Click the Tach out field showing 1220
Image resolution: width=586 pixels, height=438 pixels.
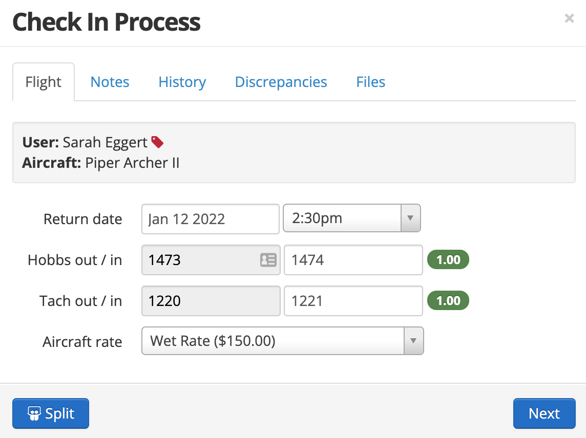click(x=210, y=300)
